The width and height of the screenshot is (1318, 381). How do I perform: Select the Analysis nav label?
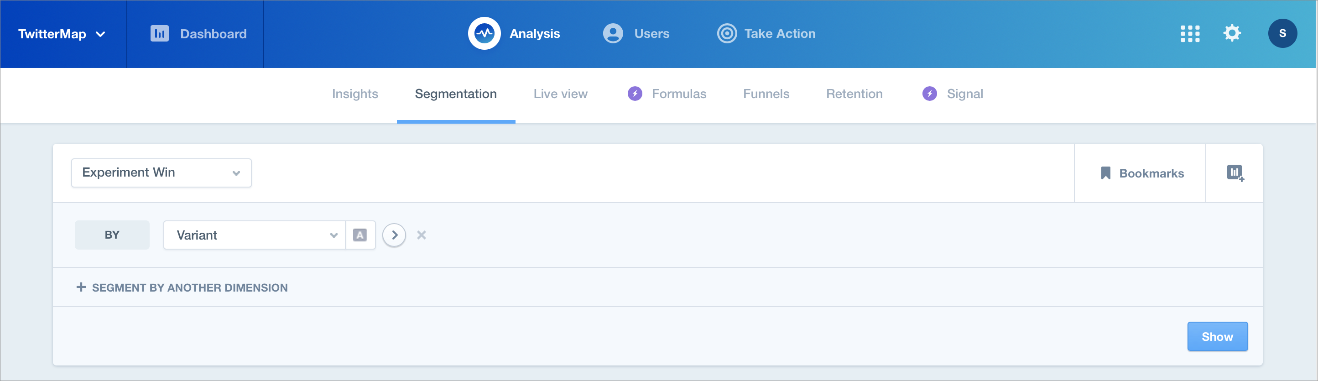point(535,34)
